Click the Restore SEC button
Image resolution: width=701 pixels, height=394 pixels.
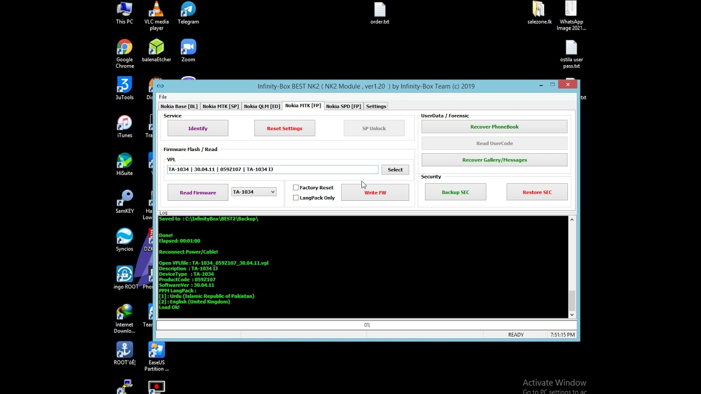point(537,193)
